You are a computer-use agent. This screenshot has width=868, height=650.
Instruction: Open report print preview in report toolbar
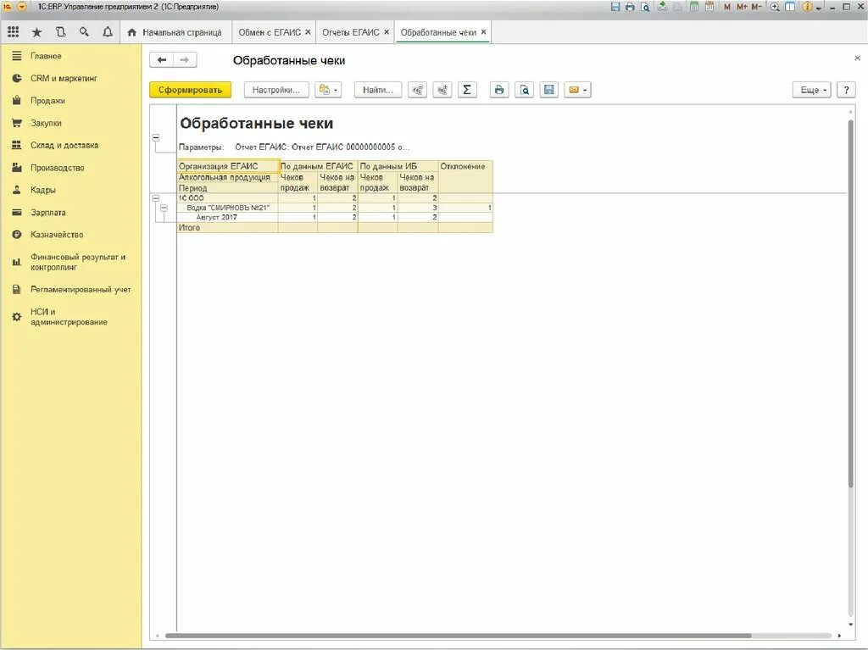tap(524, 90)
